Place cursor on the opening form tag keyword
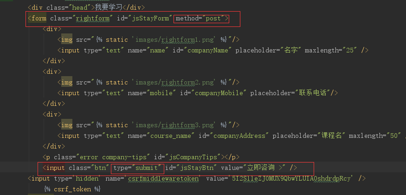Image resolution: width=406 pixels, height=195 pixels. [39, 19]
